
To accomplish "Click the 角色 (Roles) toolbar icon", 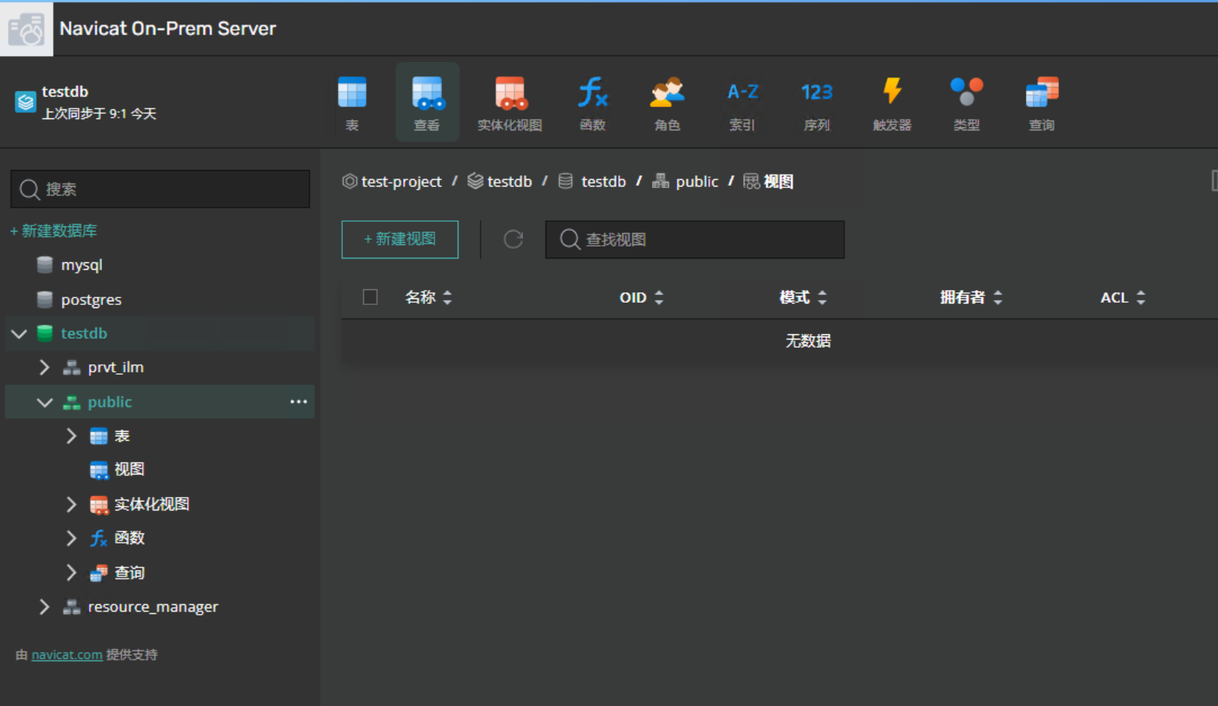I will [666, 103].
